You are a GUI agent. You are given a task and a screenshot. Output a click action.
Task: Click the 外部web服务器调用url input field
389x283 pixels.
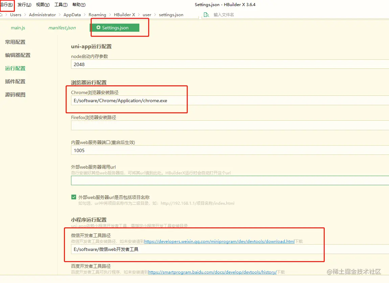230,180
